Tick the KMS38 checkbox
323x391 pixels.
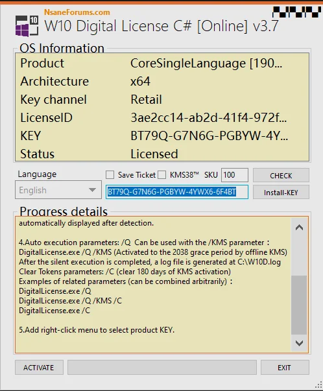click(161, 175)
